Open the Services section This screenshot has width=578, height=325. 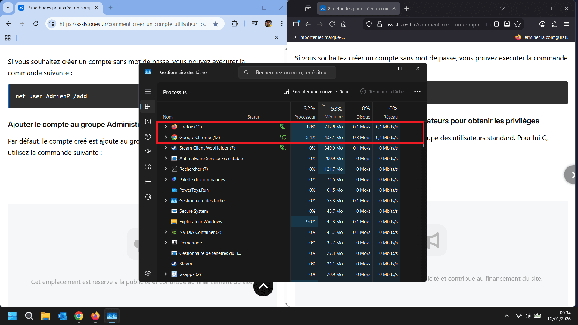pyautogui.click(x=148, y=197)
